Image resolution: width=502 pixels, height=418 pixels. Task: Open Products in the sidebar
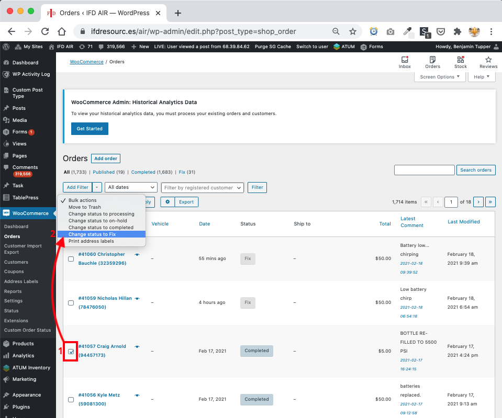pos(23,343)
